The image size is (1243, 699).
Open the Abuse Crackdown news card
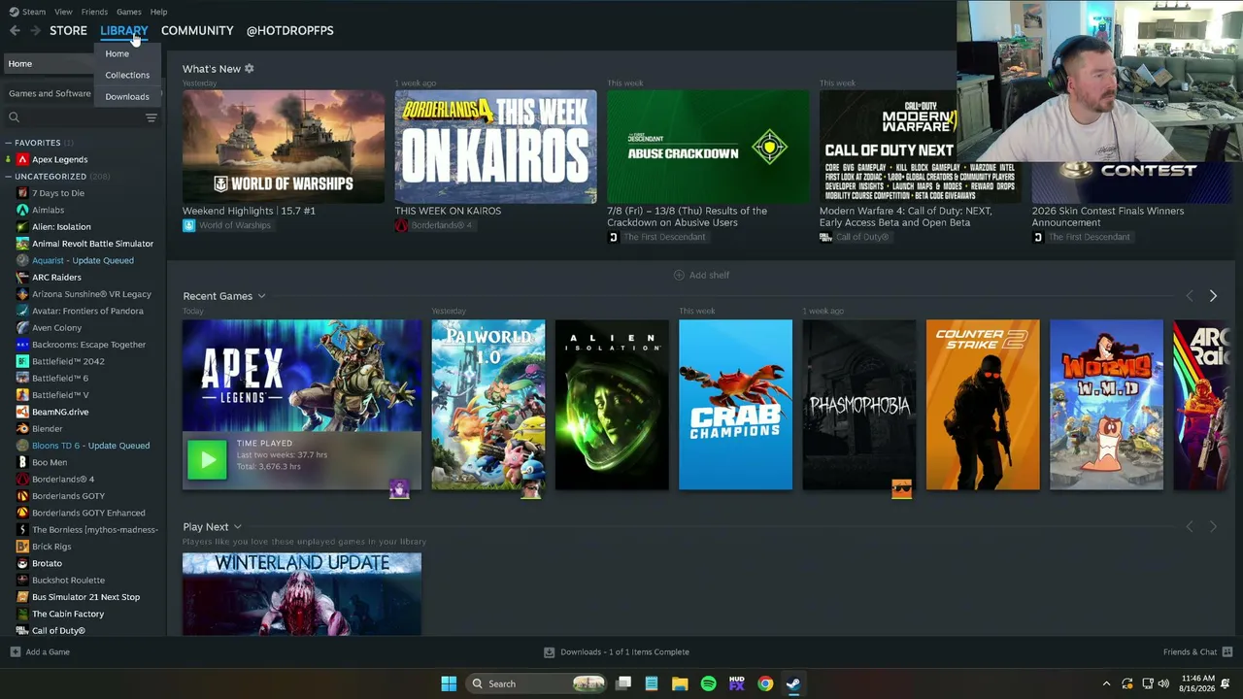708,147
